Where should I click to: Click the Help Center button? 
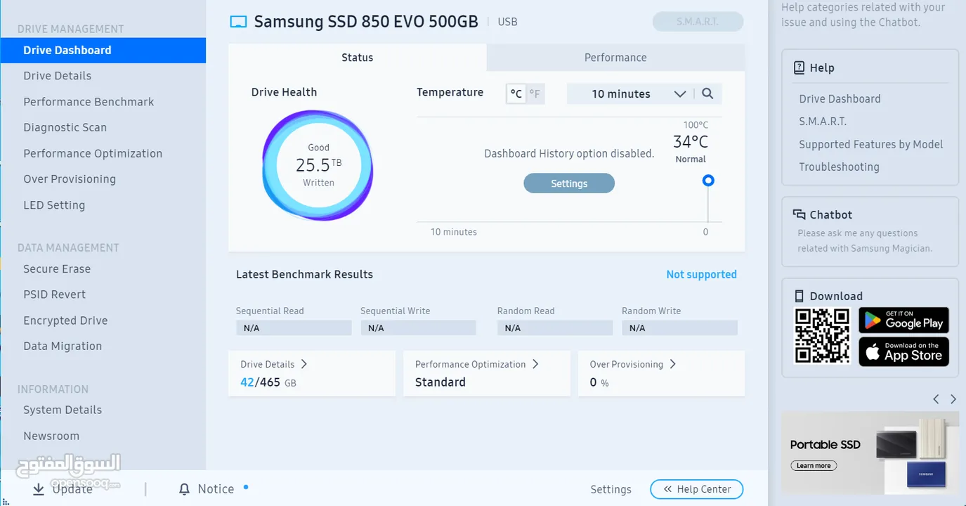[x=697, y=489]
